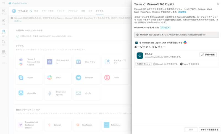The height and width of the screenshot is (134, 221).
Task: Open the ネイティブ アプリ channel card
Action: [115, 62]
